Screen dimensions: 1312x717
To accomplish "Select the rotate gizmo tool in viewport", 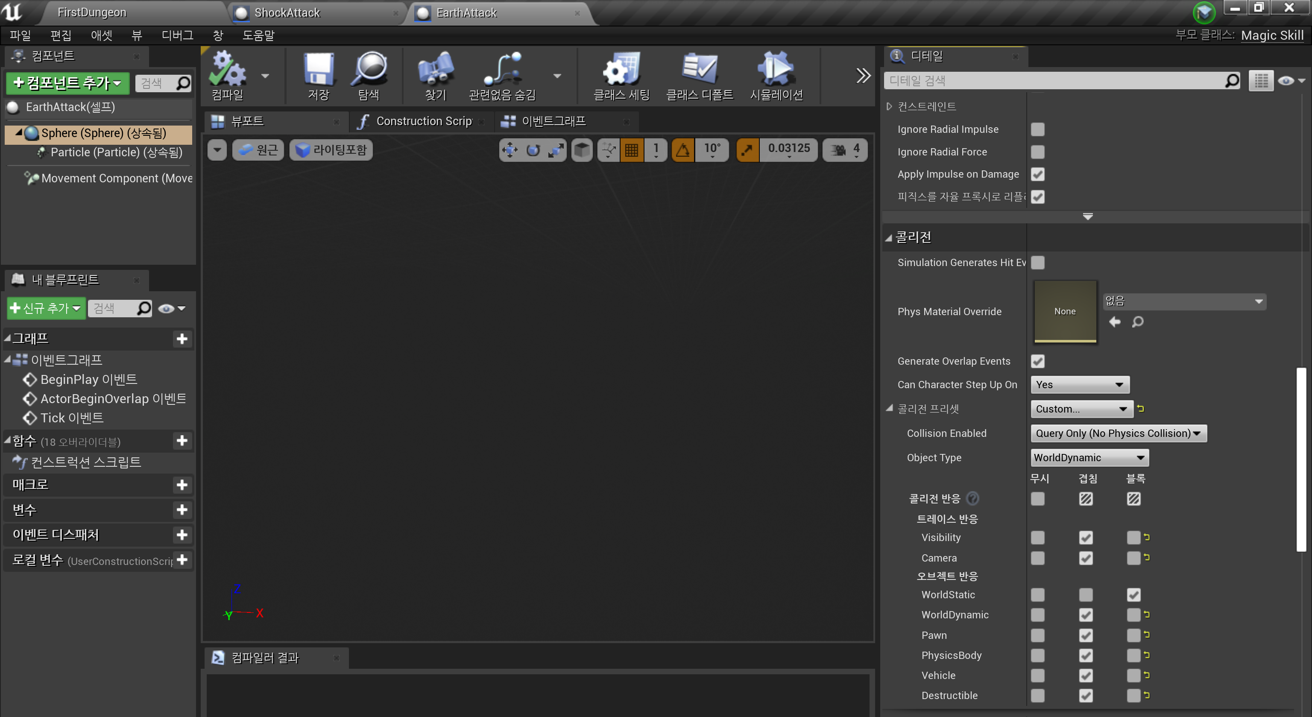I will click(533, 150).
